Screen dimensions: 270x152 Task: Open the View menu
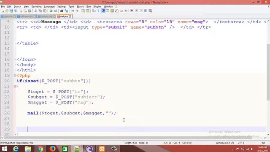(x=26, y=7)
